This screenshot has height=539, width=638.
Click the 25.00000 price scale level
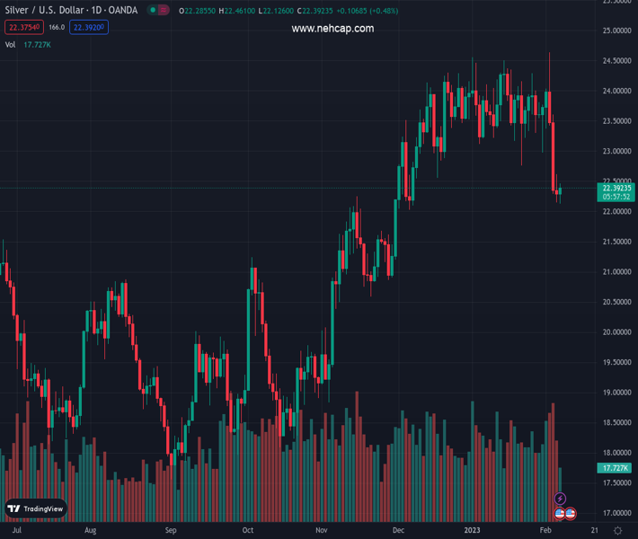(x=616, y=31)
